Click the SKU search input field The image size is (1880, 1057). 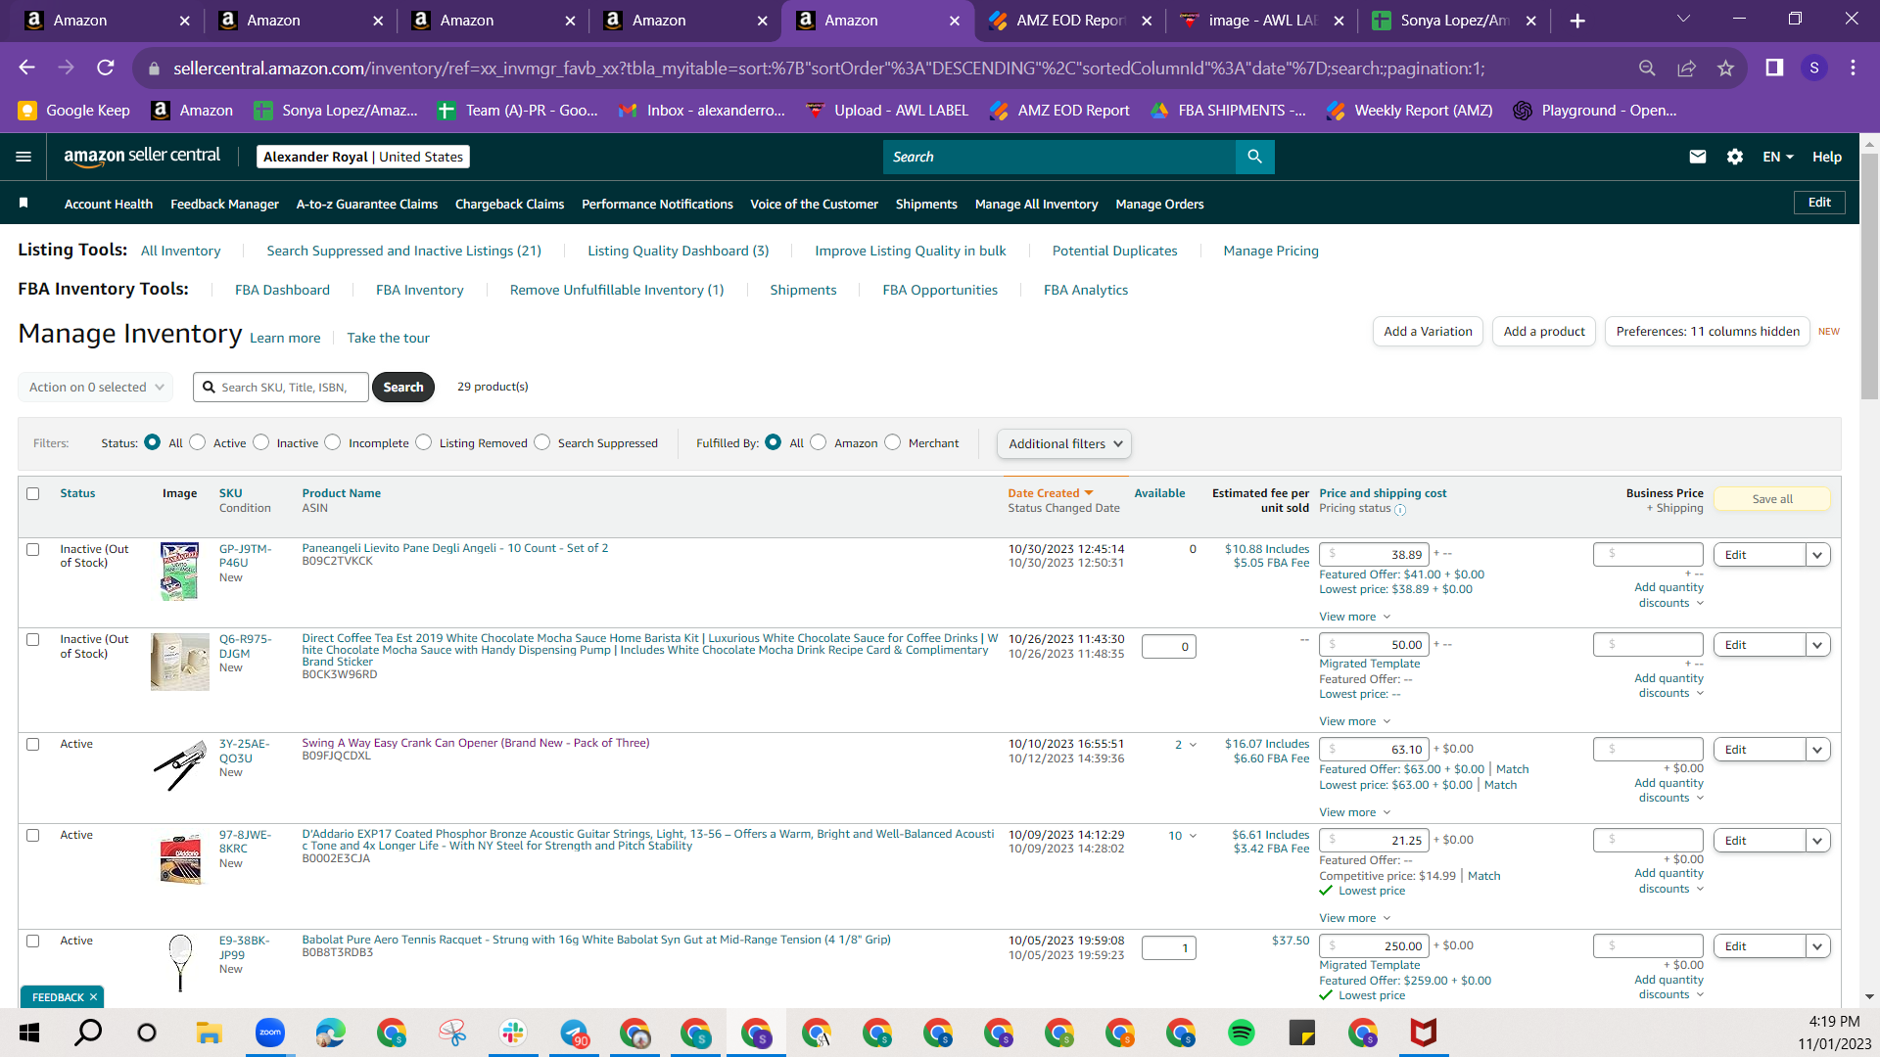281,387
